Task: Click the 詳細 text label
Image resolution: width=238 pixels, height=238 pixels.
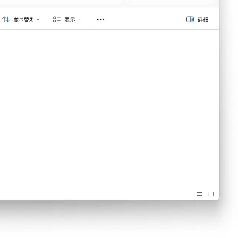Action: pos(203,19)
